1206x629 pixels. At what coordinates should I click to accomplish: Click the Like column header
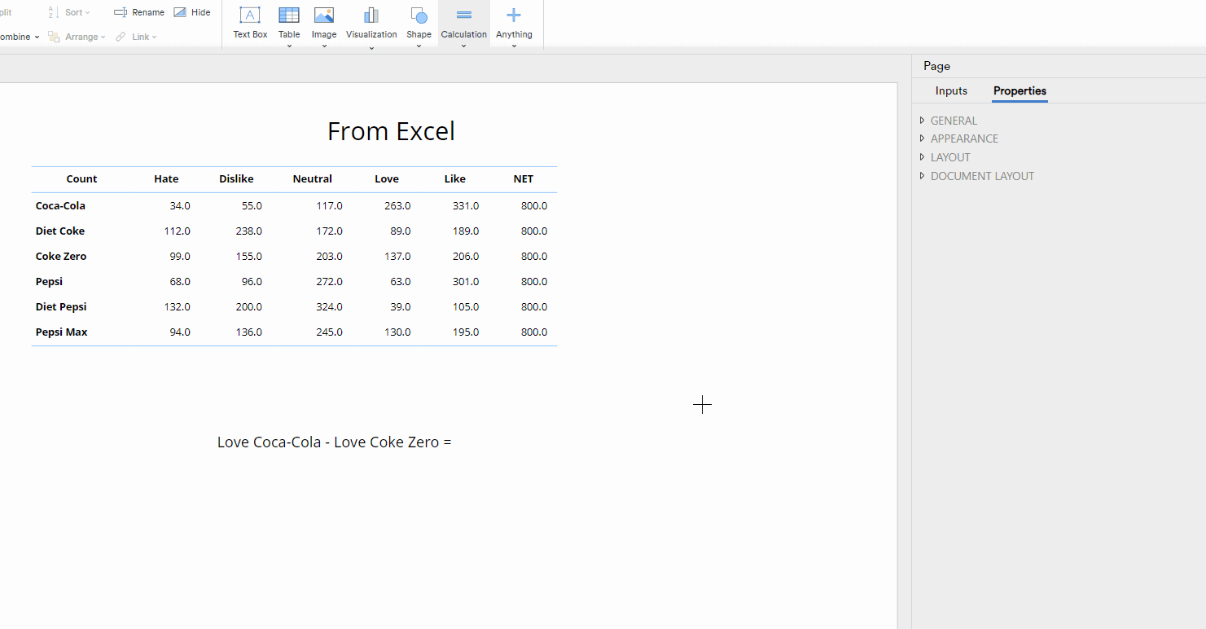[x=455, y=179]
